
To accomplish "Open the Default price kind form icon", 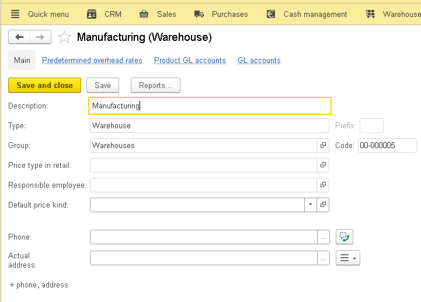I will [x=323, y=205].
